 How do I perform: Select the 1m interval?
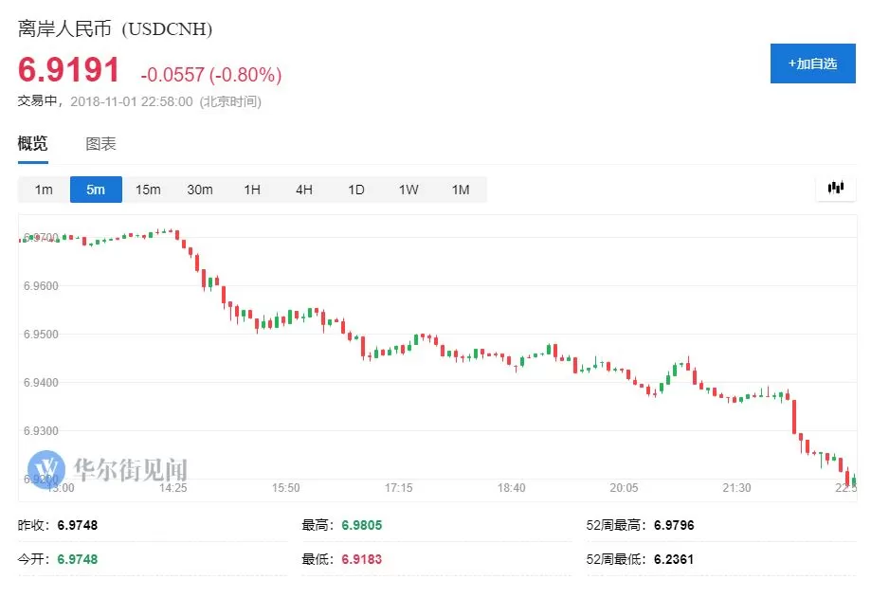click(44, 190)
